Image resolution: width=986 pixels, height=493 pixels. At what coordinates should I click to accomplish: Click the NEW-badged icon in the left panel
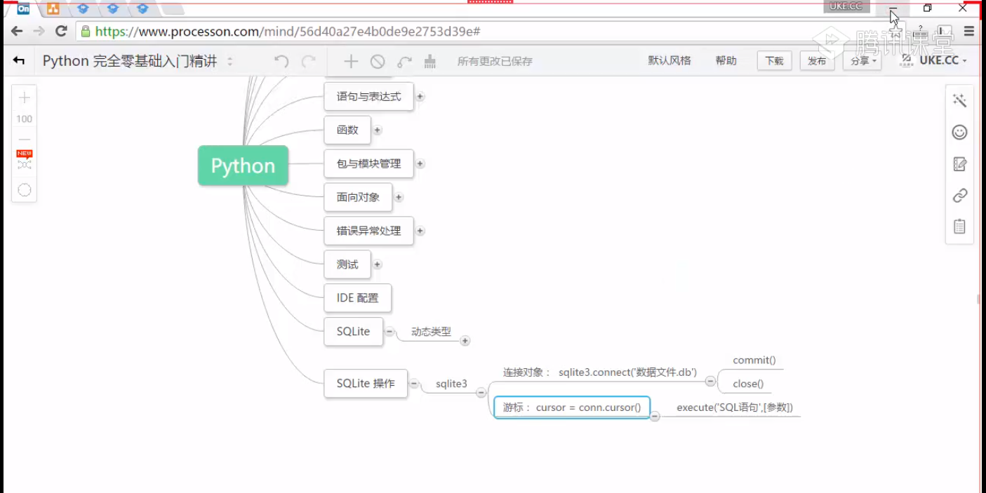click(x=25, y=161)
